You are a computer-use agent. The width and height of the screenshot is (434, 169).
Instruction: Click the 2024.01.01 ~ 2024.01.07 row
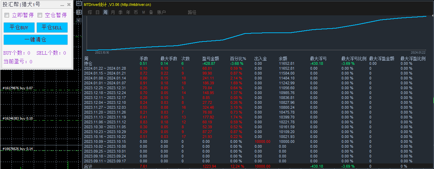tap(258, 83)
